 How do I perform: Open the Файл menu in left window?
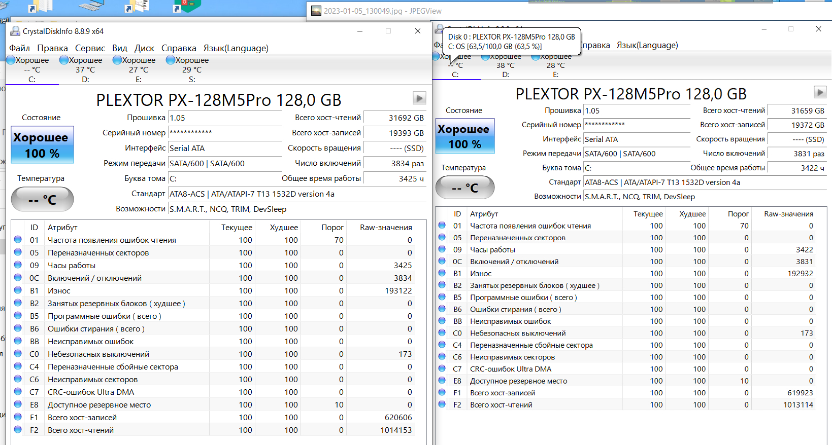pyautogui.click(x=19, y=48)
